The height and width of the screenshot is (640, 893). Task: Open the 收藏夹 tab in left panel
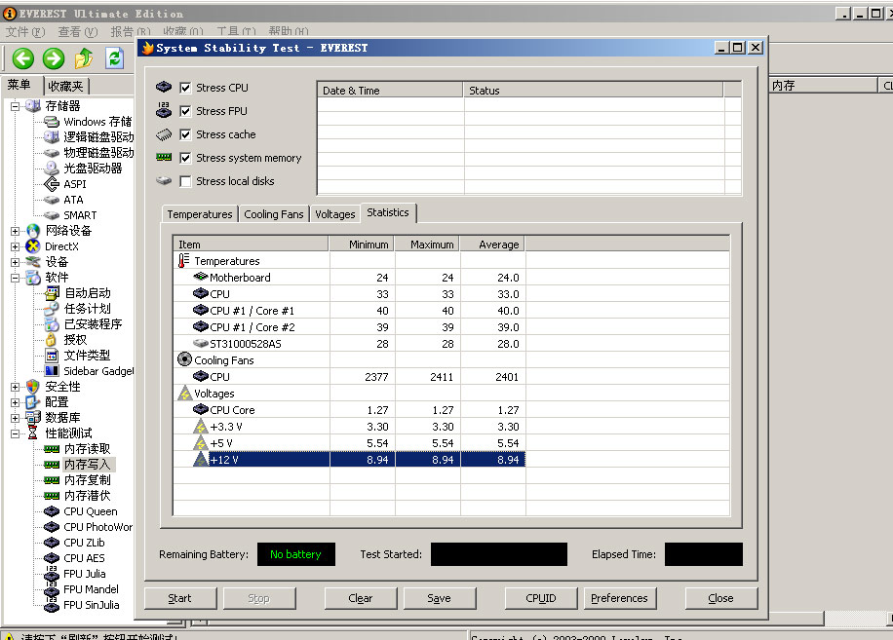(x=65, y=86)
